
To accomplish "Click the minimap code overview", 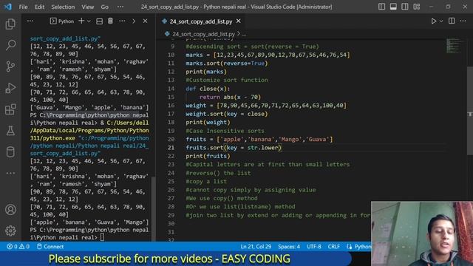I will (x=454, y=46).
